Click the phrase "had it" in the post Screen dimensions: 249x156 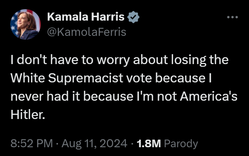pyautogui.click(x=67, y=96)
